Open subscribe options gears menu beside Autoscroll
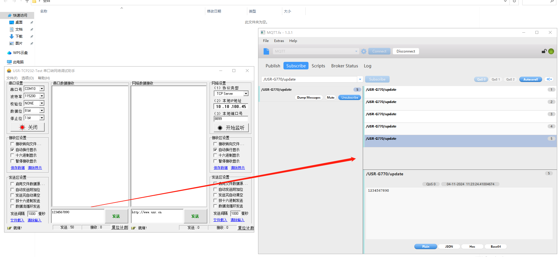This screenshot has width=559, height=257. pyautogui.click(x=549, y=79)
